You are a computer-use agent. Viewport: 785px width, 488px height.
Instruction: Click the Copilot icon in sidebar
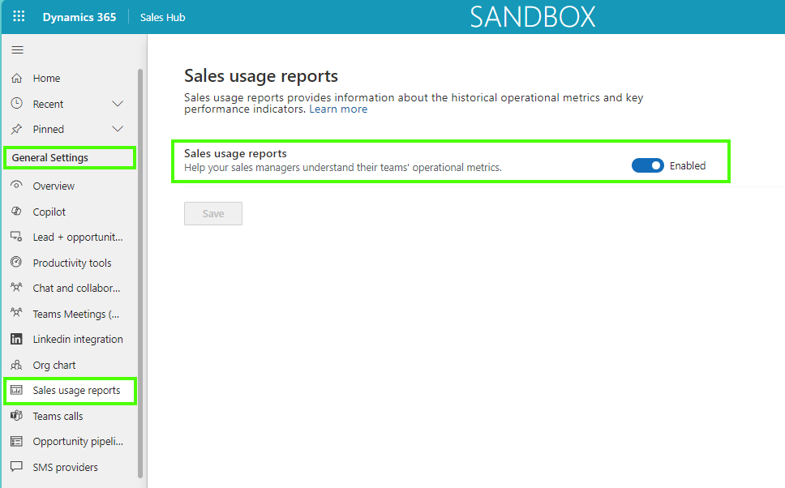point(16,212)
